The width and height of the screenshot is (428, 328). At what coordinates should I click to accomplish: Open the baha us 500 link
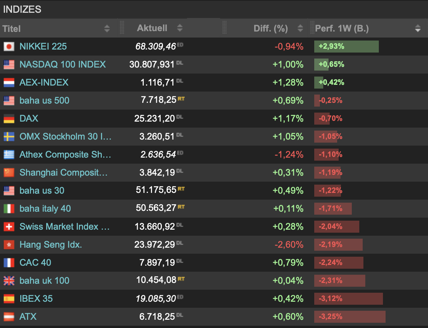(45, 101)
